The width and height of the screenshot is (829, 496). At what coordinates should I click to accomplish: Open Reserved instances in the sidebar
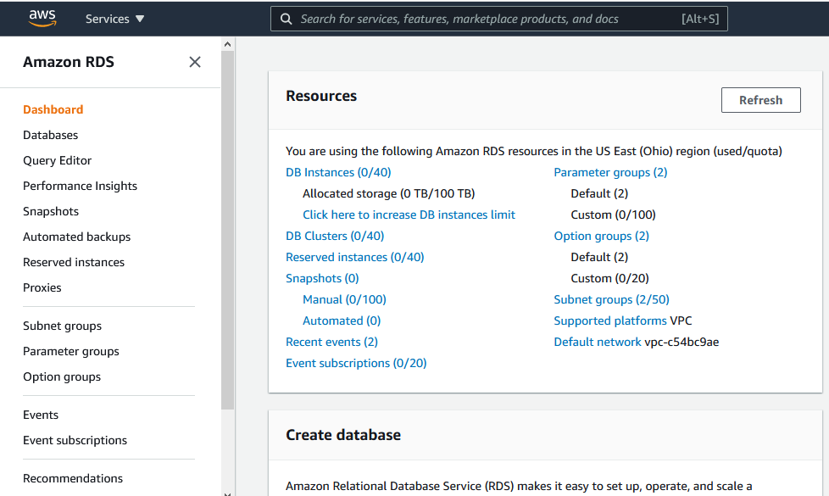tap(74, 262)
